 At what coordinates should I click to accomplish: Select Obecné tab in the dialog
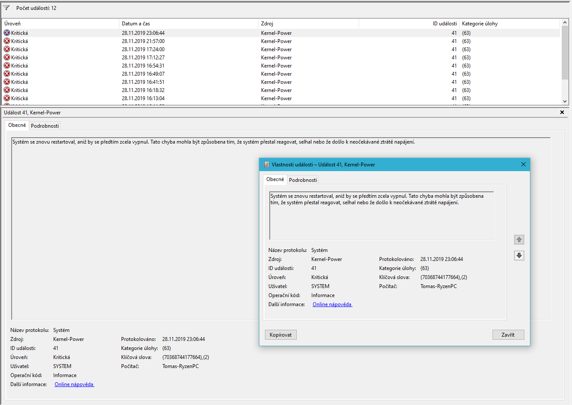(x=275, y=179)
